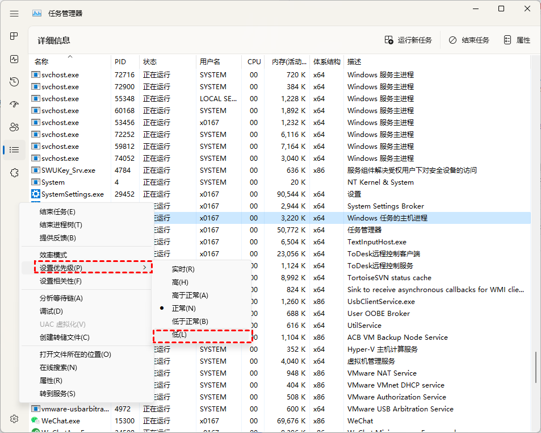Screen dimensions: 541x433
Task: Sort processes by the CPU column
Action: point(254,61)
